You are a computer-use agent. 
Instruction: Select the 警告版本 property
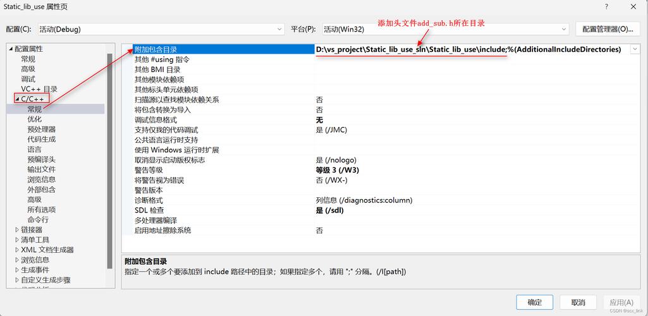149,190
